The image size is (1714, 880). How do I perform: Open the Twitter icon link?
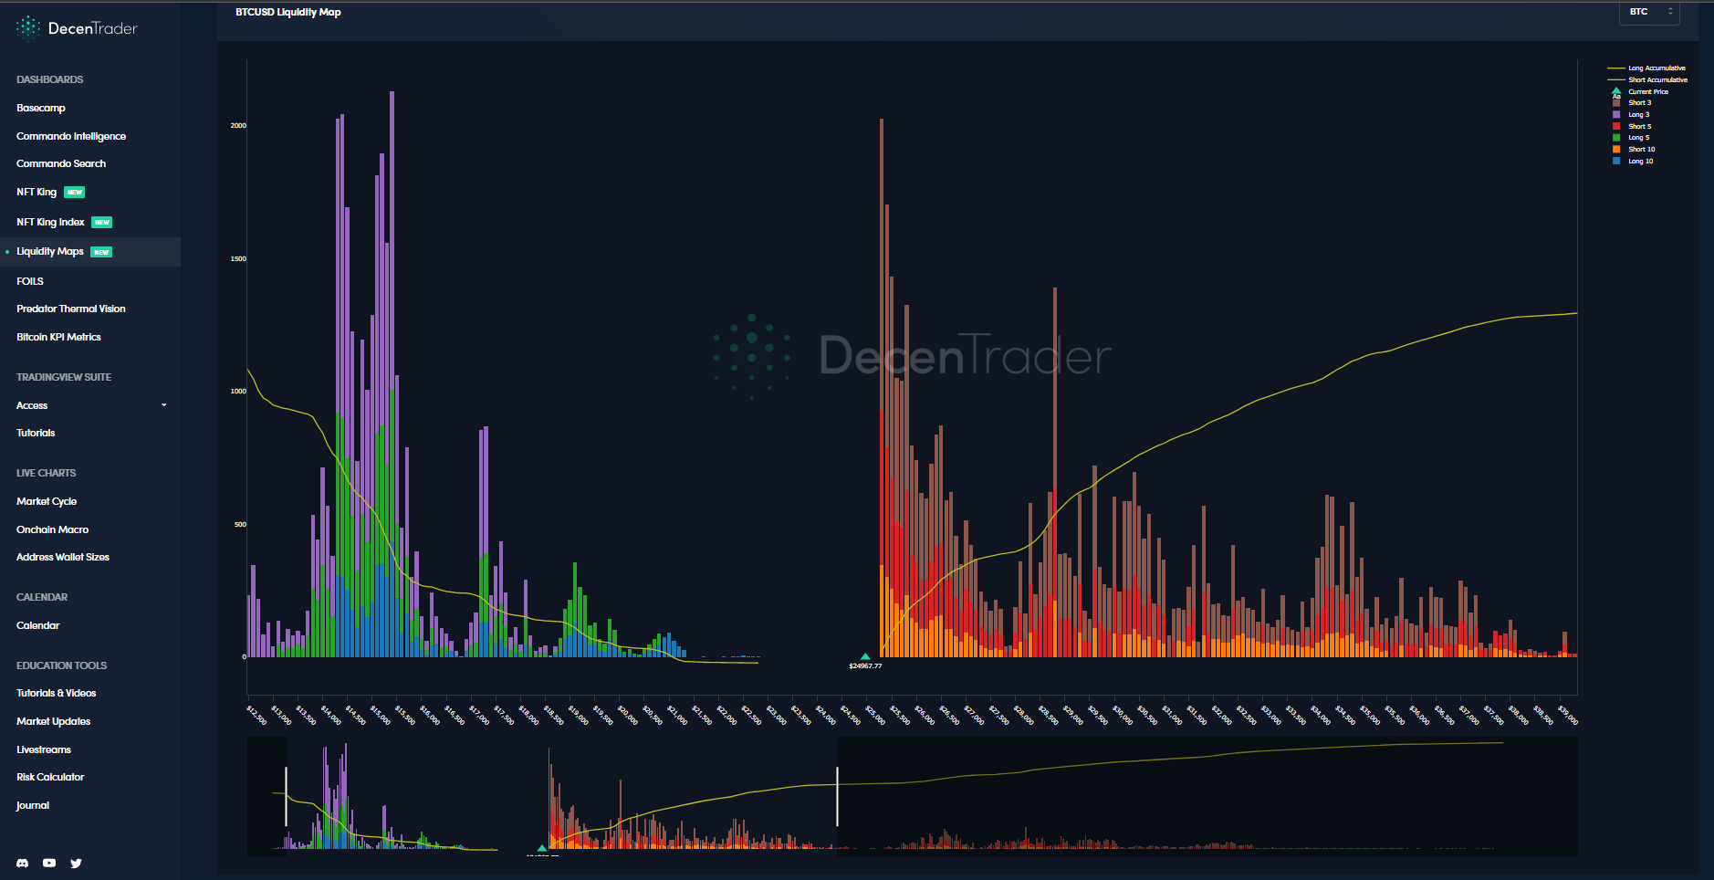76,863
